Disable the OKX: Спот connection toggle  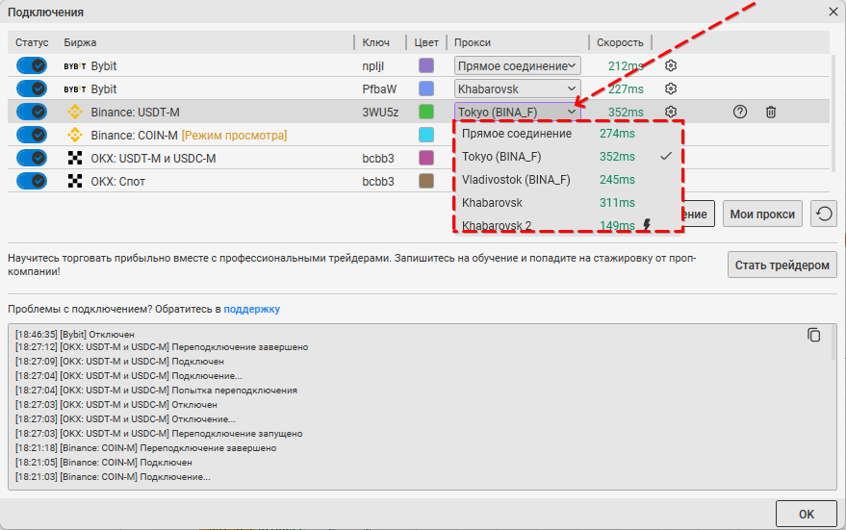(x=31, y=181)
